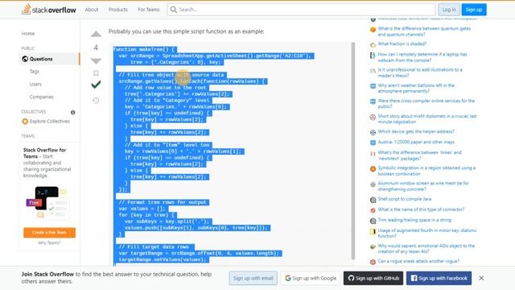Focus the Search input field
This screenshot has height=290, width=515.
[301, 10]
